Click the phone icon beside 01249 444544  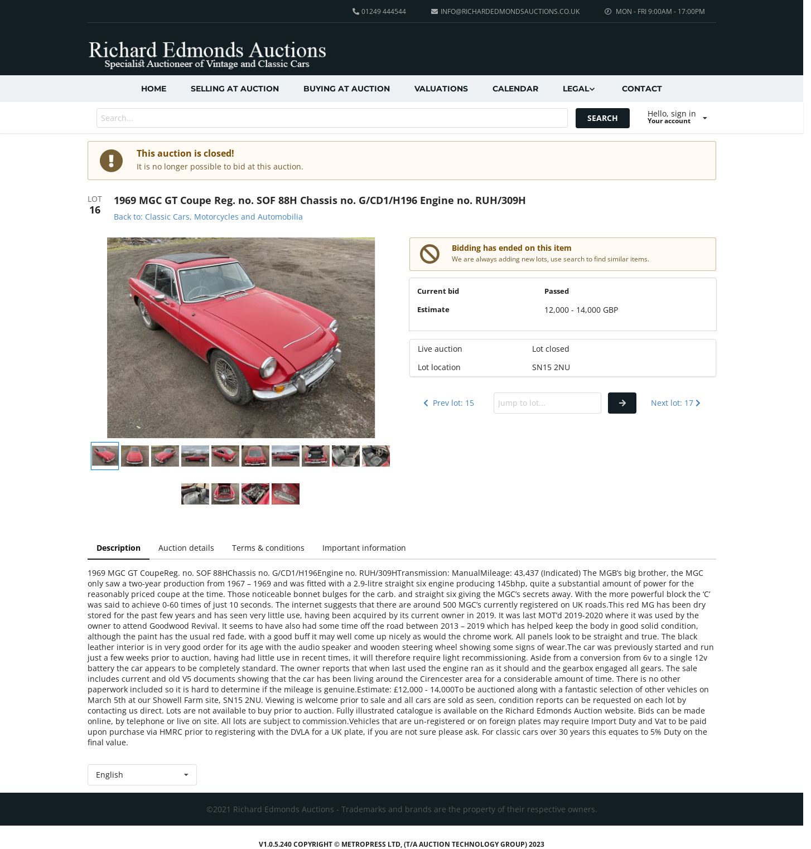tap(356, 12)
